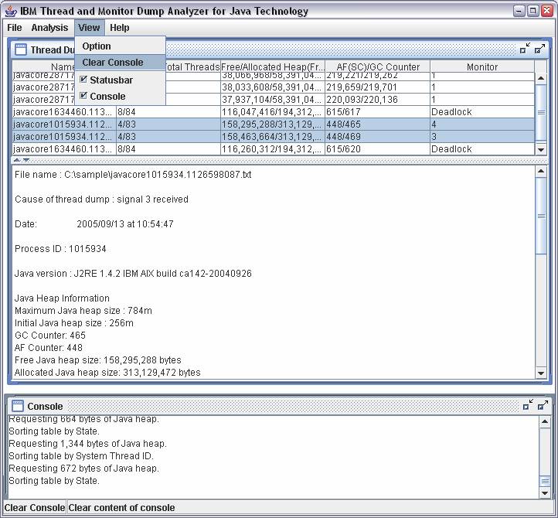Click console line Sorting table by System Thread ID
Viewport: 558px width, 518px height.
click(x=81, y=455)
